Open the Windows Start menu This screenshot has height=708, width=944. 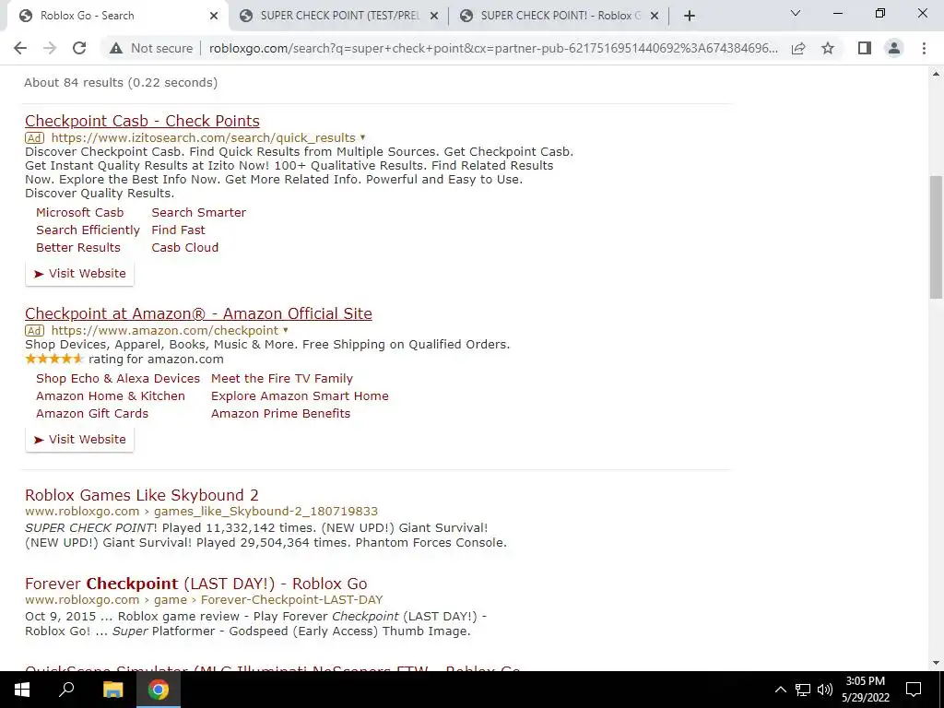22,690
